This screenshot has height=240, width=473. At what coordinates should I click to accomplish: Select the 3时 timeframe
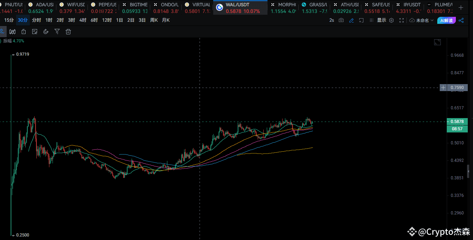point(71,20)
